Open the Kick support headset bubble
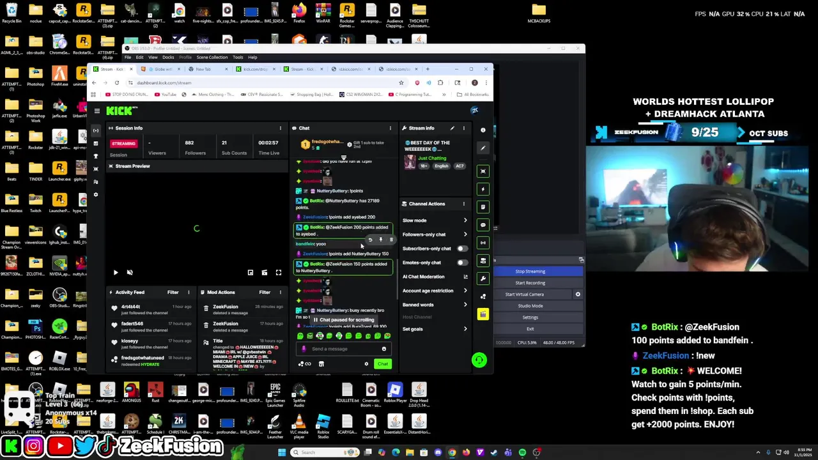 coord(479,360)
